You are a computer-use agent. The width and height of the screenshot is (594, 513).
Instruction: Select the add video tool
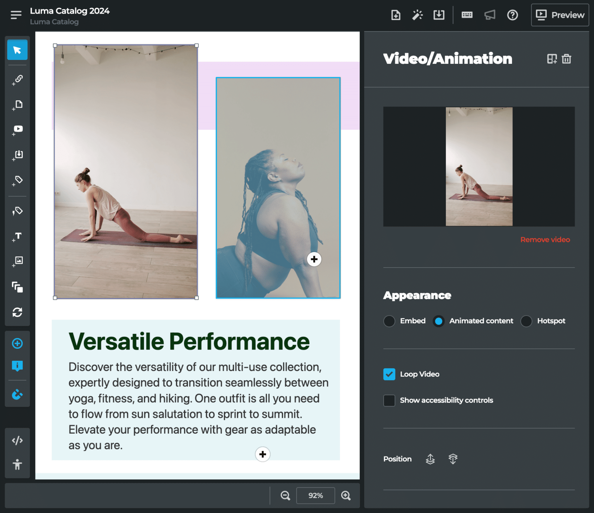tap(17, 129)
